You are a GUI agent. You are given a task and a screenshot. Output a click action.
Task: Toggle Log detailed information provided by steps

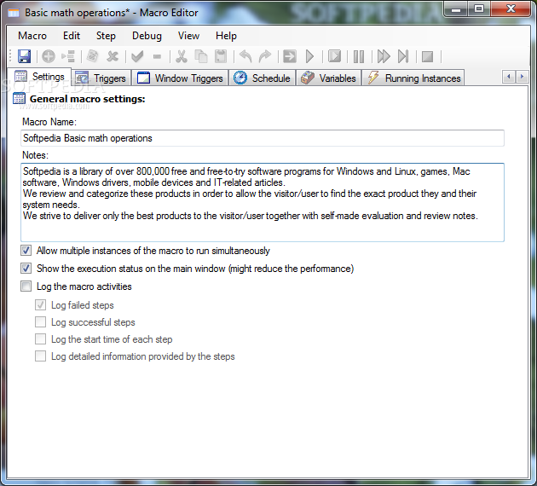pyautogui.click(x=40, y=356)
